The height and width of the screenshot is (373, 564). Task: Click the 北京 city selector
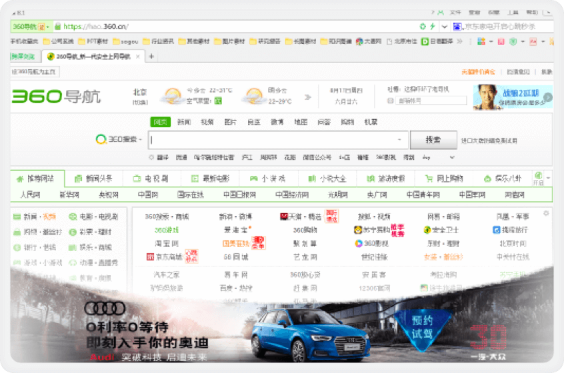140,93
